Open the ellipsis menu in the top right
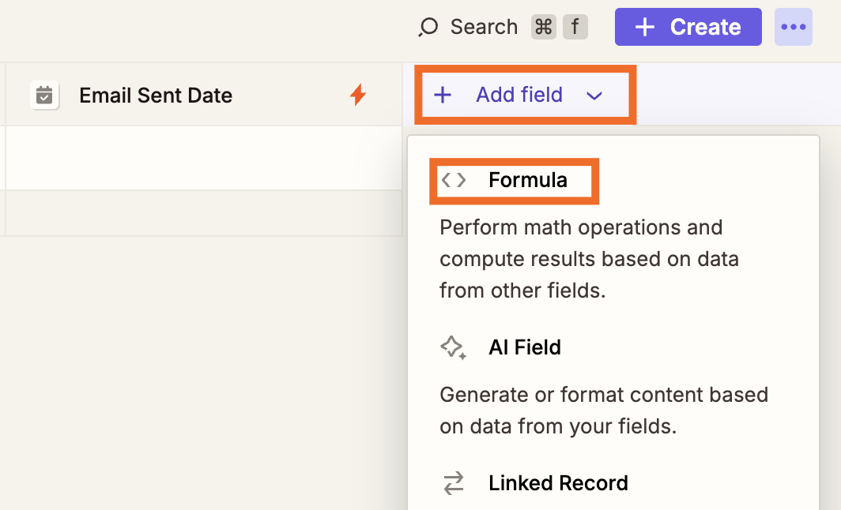The image size is (841, 510). pyautogui.click(x=793, y=26)
